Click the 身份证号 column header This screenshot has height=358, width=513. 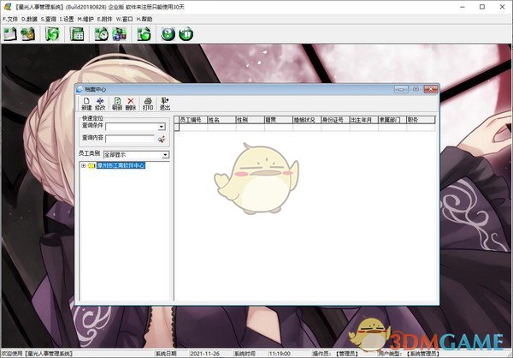pos(335,120)
